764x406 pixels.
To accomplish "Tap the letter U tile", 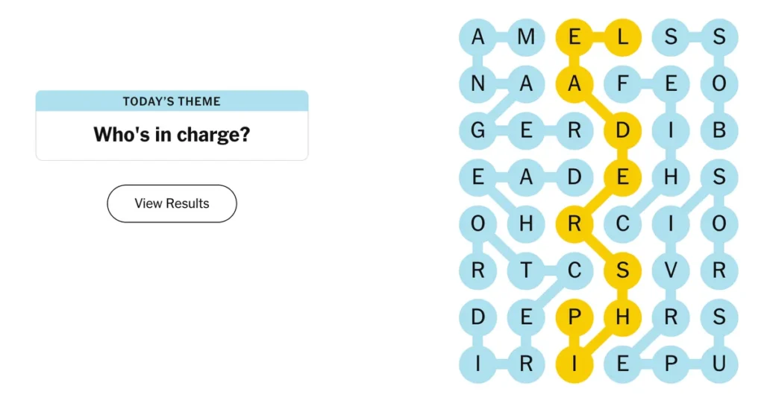I will 719,364.
